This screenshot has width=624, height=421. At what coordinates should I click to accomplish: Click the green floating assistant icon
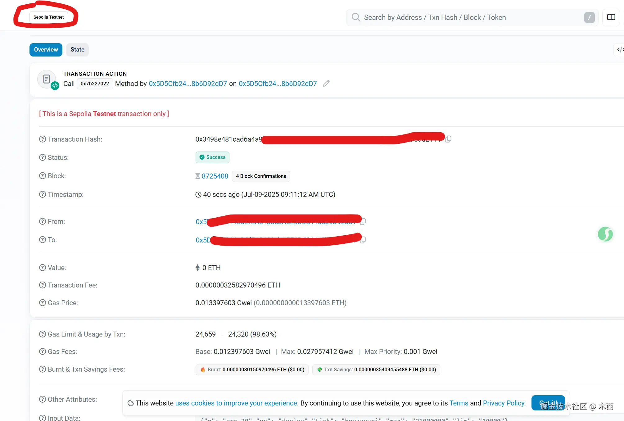[605, 234]
